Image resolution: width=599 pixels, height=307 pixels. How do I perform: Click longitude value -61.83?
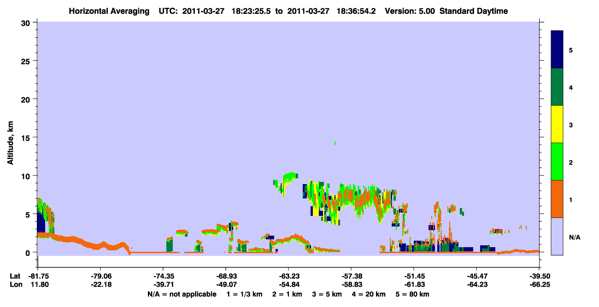point(414,284)
